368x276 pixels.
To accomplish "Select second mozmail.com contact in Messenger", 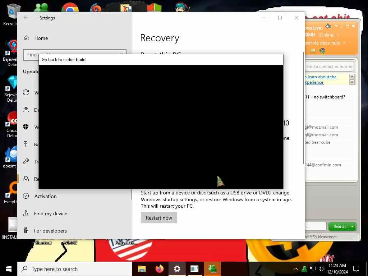I will [x=322, y=135].
